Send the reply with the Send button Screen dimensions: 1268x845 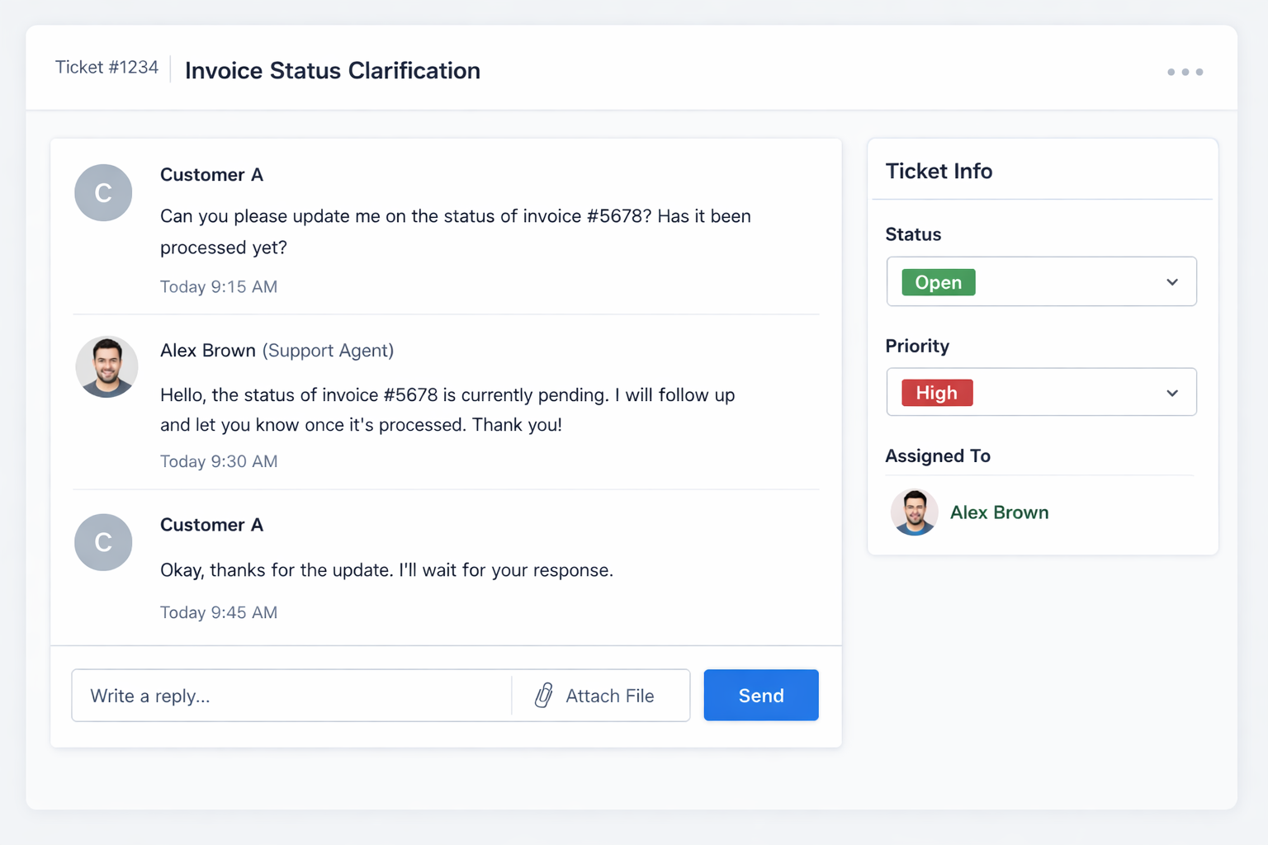point(760,696)
